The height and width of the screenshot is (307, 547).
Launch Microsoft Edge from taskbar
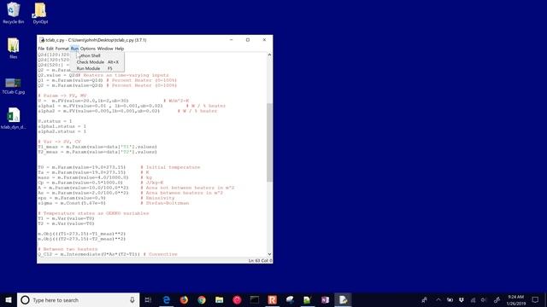(x=167, y=299)
